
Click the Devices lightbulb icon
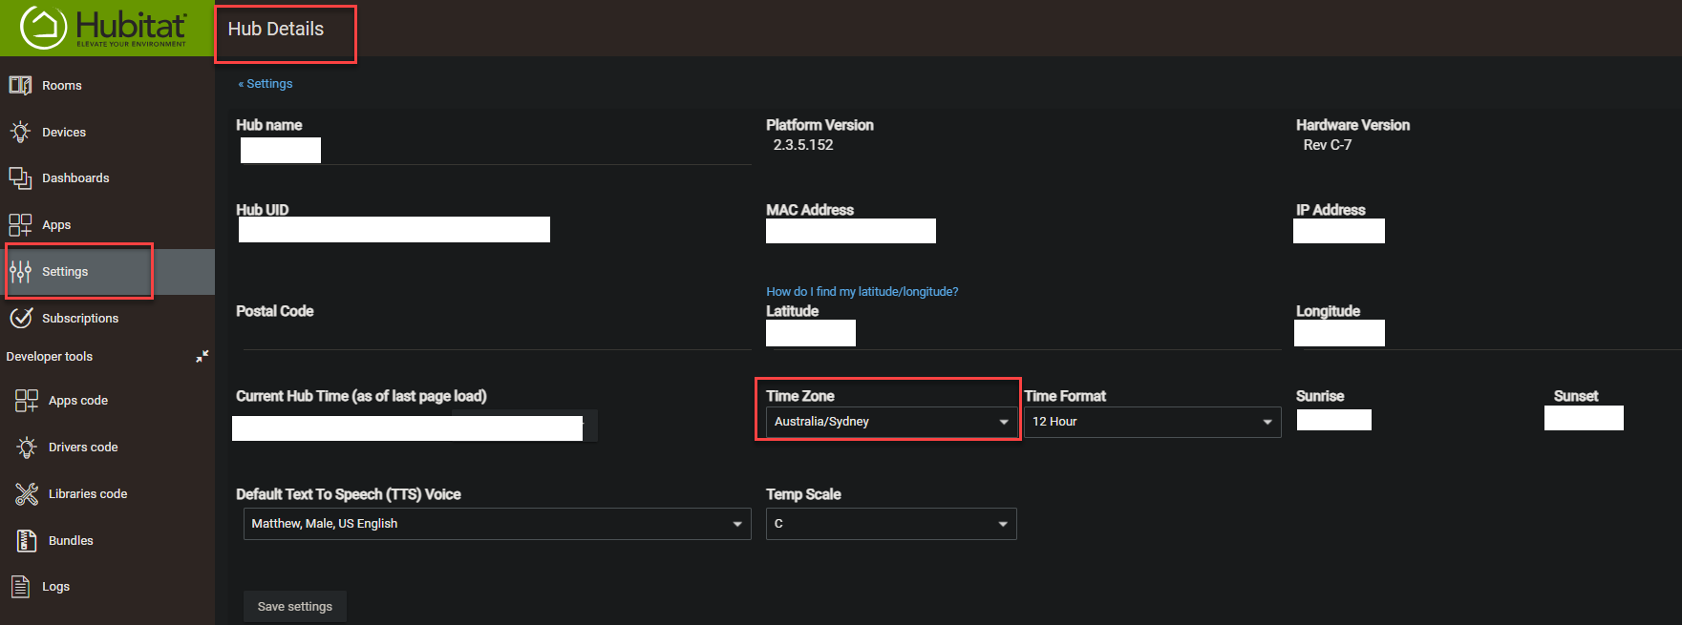tap(20, 132)
